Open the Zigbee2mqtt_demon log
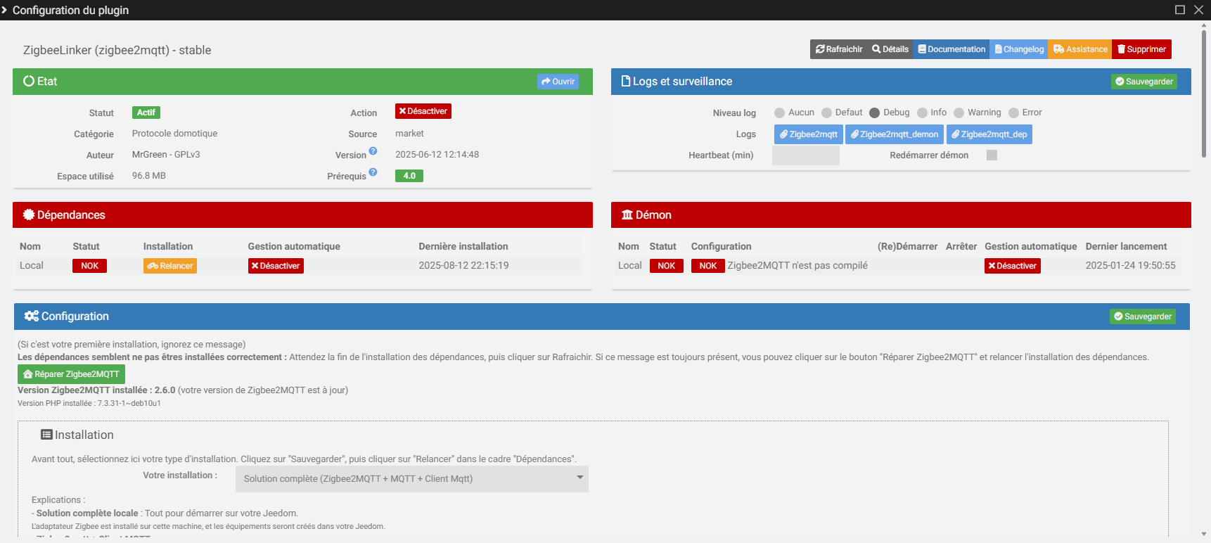The width and height of the screenshot is (1211, 543). click(x=895, y=134)
